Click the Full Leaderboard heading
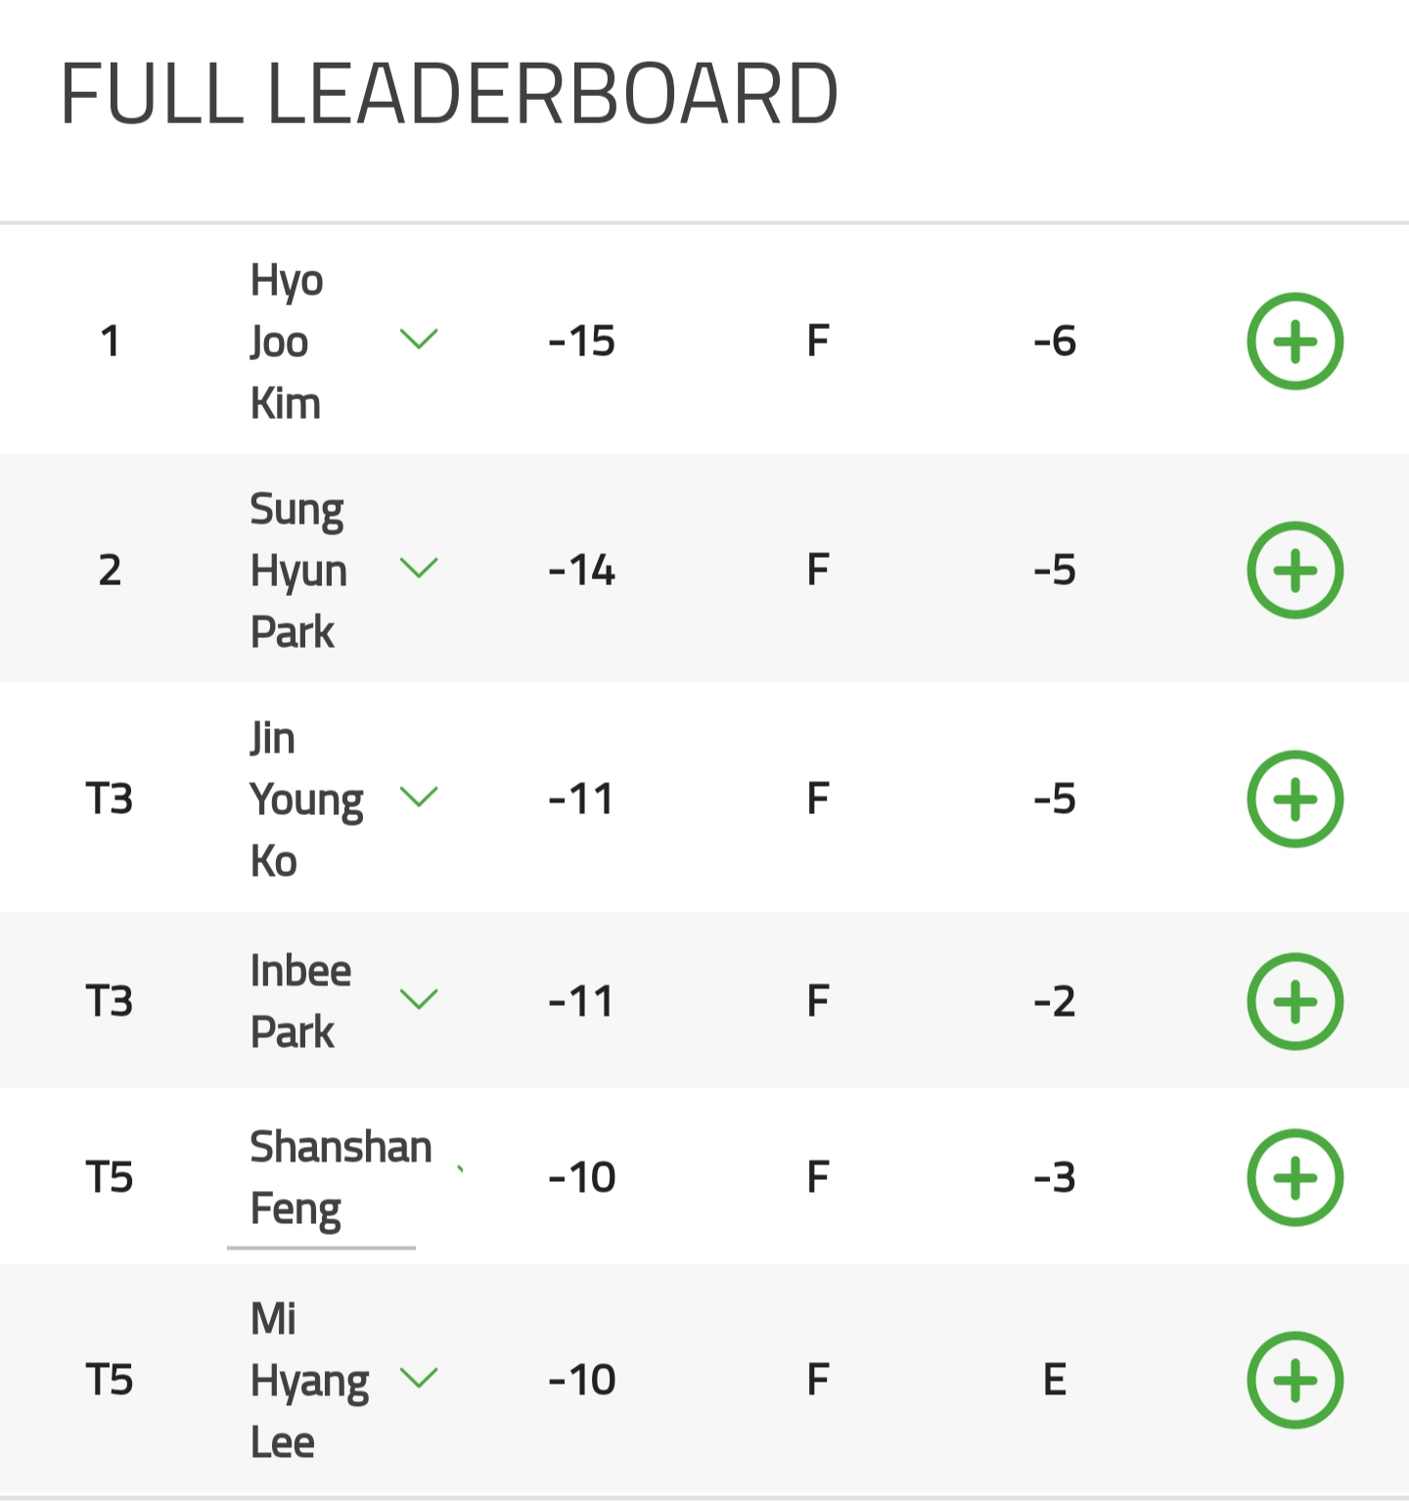 [448, 94]
